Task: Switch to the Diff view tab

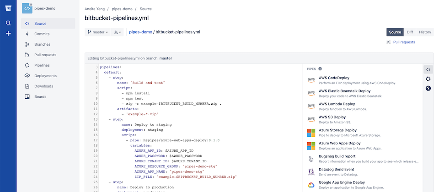Action: (x=410, y=32)
